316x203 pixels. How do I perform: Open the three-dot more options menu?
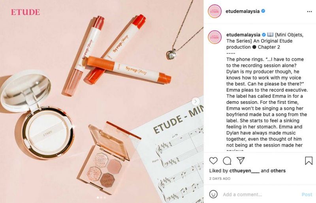pyautogui.click(x=309, y=11)
